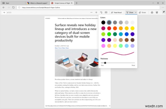
Task: Click the October 2, 2019 date text
Action: pyautogui.click(x=62, y=46)
